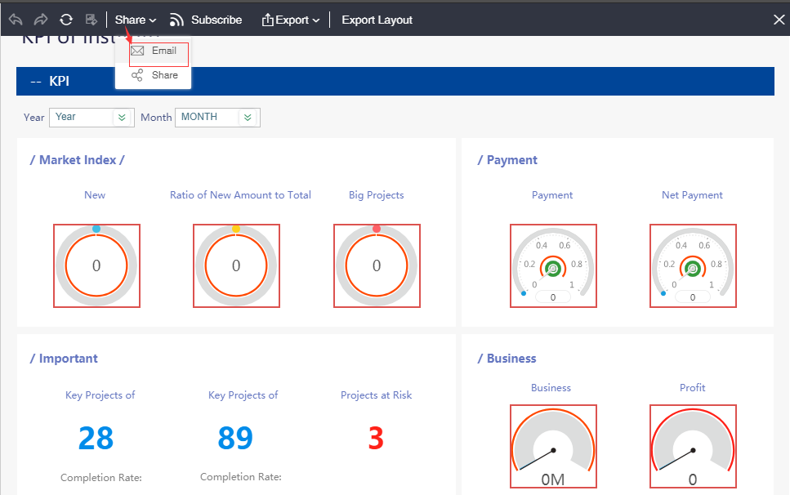Screen dimensions: 790x495
Task: Click the Subscribe feed icon
Action: [177, 20]
